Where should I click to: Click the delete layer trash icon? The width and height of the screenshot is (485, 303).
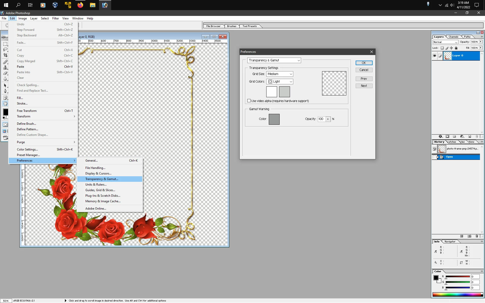pos(477,137)
